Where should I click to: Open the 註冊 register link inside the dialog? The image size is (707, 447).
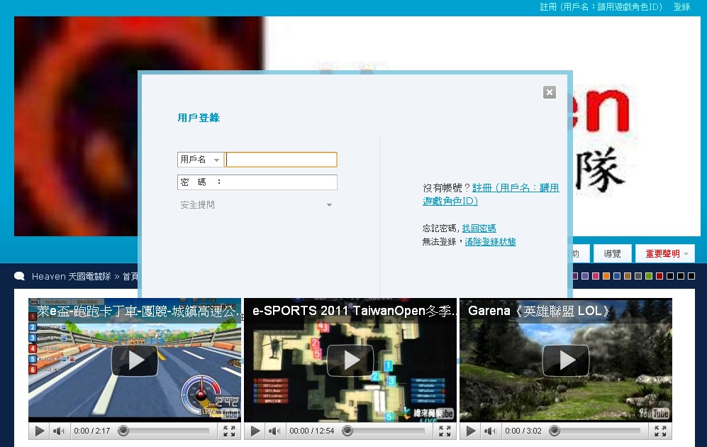pyautogui.click(x=491, y=194)
